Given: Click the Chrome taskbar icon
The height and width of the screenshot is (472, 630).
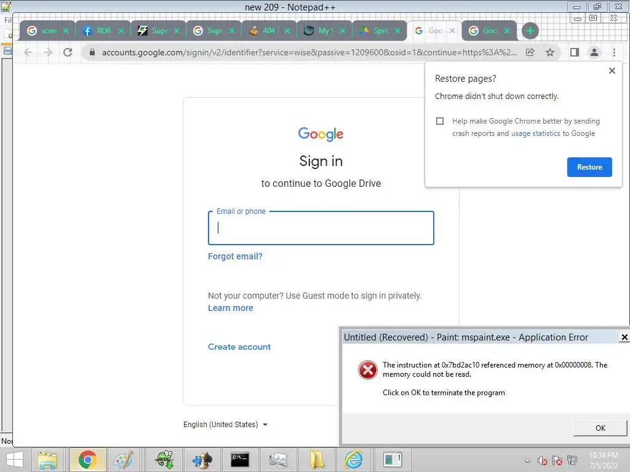Looking at the screenshot, I should point(87,460).
